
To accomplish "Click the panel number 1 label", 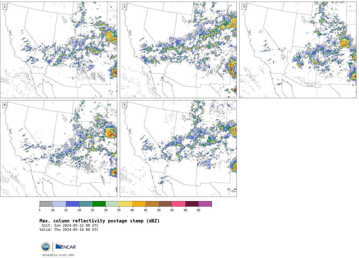I will [x=4, y=6].
